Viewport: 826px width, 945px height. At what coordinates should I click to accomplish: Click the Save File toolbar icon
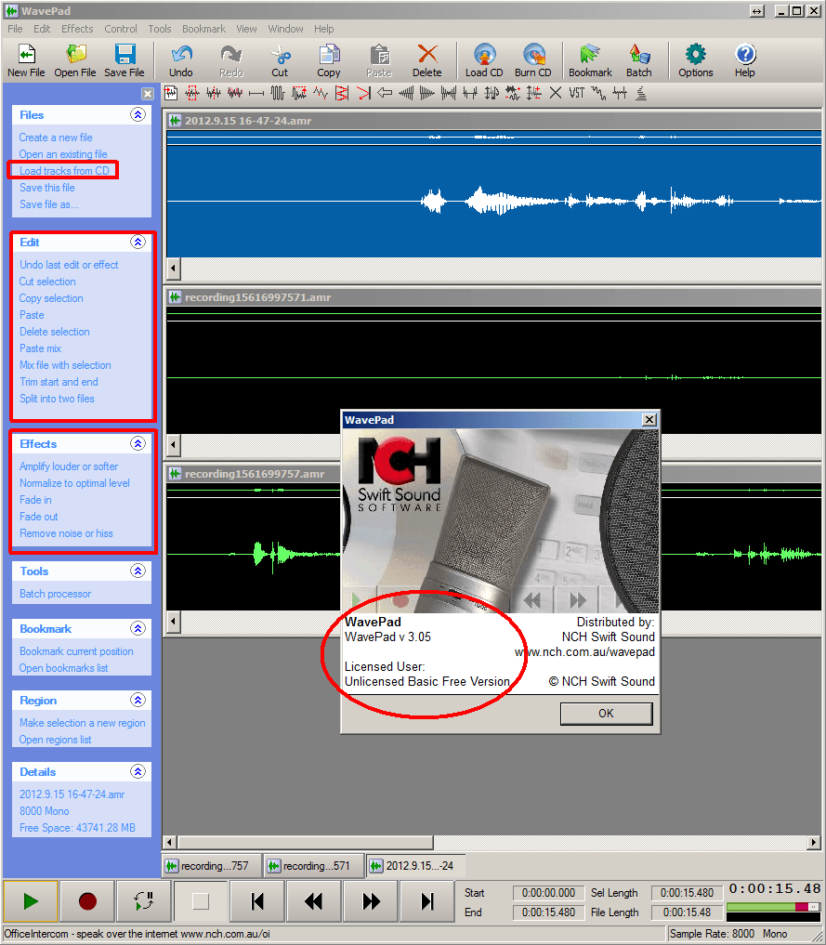(x=125, y=61)
